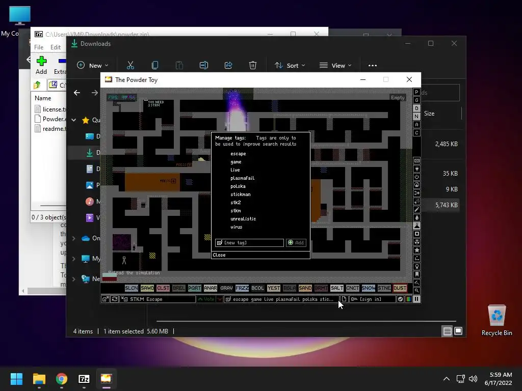Click Cut icon in Downloads toolbar

coord(130,66)
